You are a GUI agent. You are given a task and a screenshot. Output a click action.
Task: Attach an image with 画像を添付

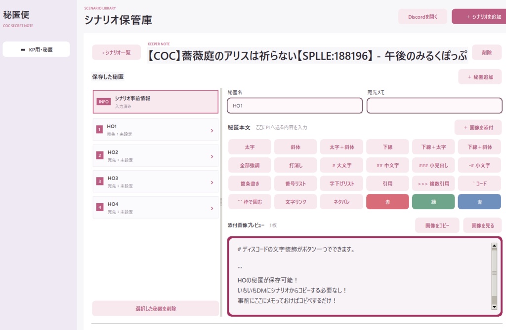point(478,127)
